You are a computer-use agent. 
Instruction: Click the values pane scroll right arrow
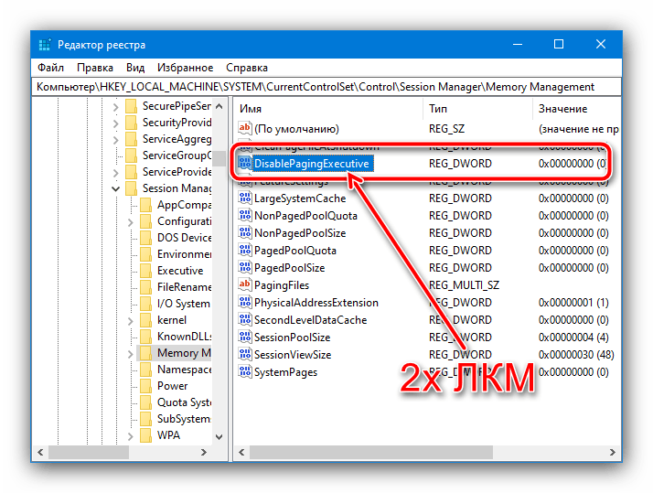pyautogui.click(x=612, y=452)
